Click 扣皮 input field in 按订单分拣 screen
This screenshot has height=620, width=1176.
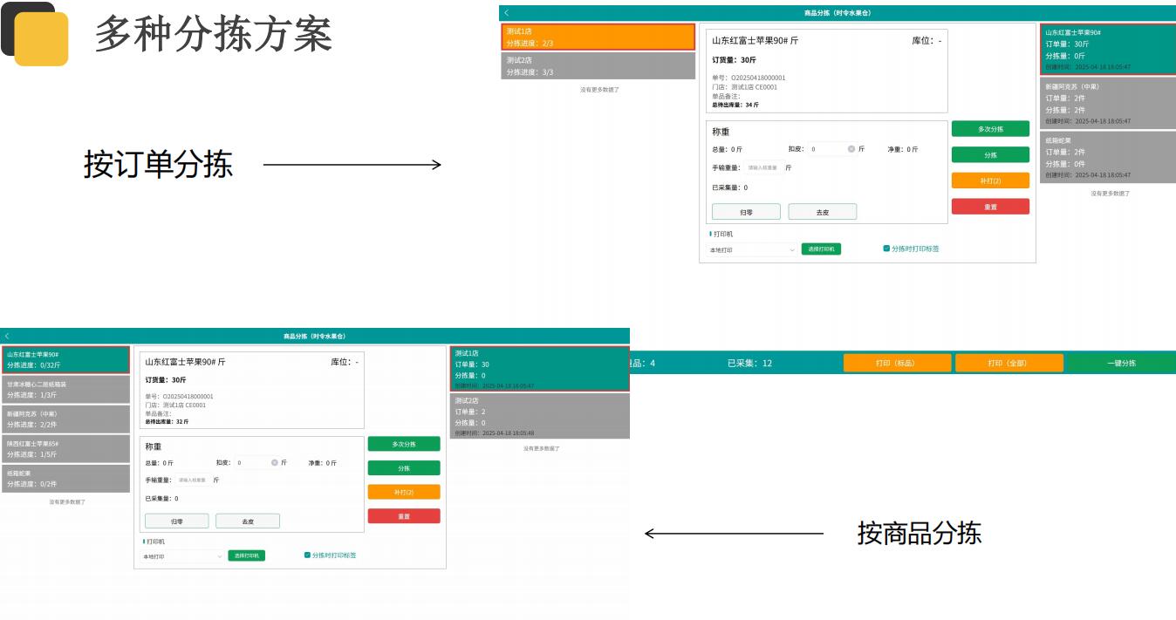(832, 149)
